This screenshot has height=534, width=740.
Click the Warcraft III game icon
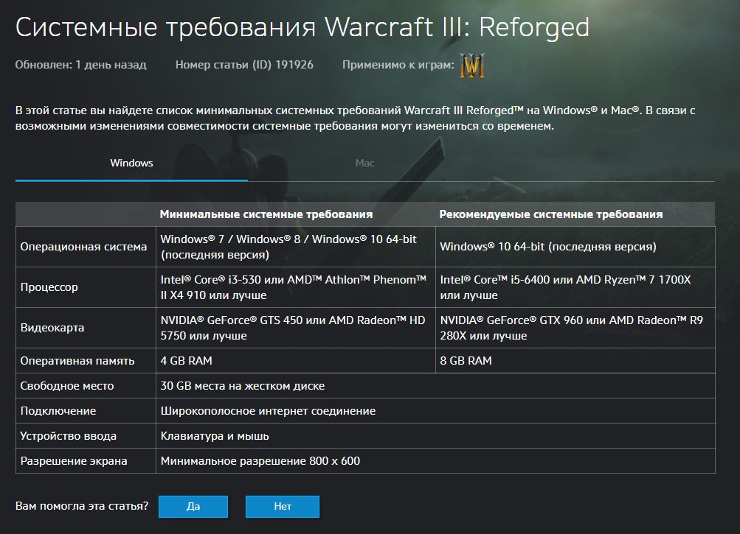tap(472, 65)
